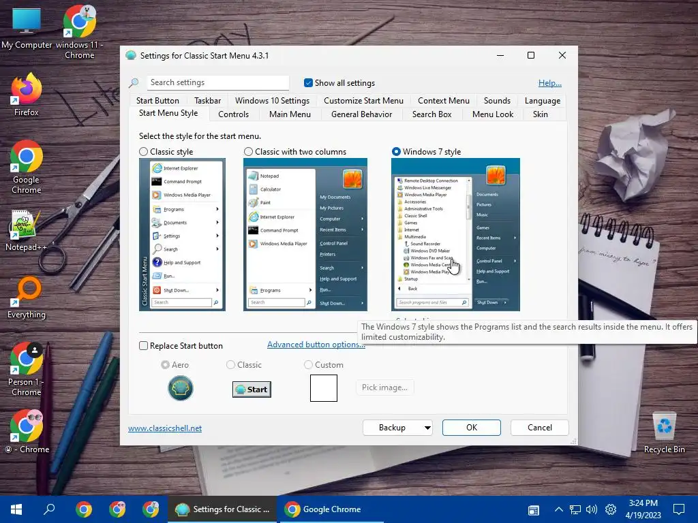Open the Skin tab

click(x=540, y=114)
